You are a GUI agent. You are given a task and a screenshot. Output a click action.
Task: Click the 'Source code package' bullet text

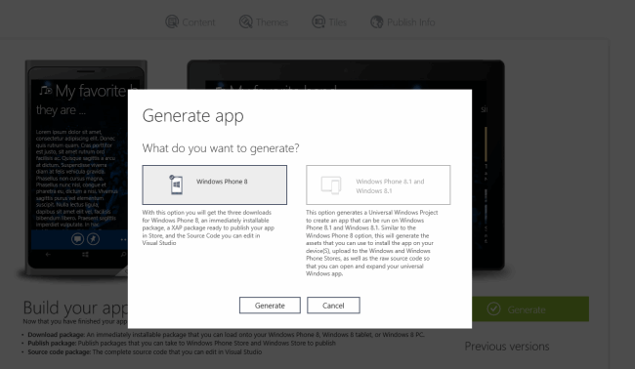145,352
